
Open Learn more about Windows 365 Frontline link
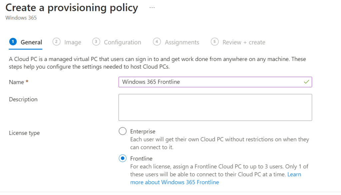pyautogui.click(x=215, y=178)
